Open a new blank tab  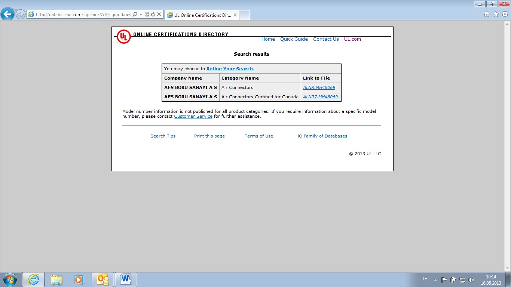click(x=244, y=15)
